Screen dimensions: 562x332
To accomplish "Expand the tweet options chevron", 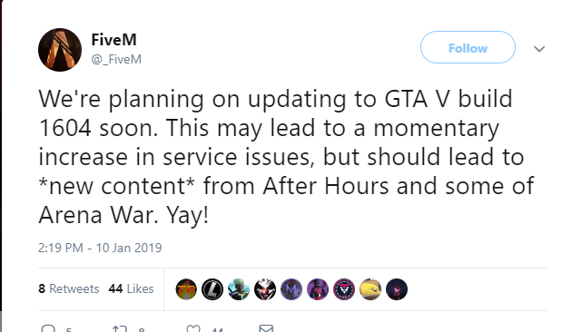I will point(539,49).
